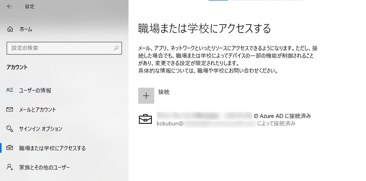The height and width of the screenshot is (181, 366).
Task: Click the key sign-in options icon
Action: pyautogui.click(x=10, y=128)
